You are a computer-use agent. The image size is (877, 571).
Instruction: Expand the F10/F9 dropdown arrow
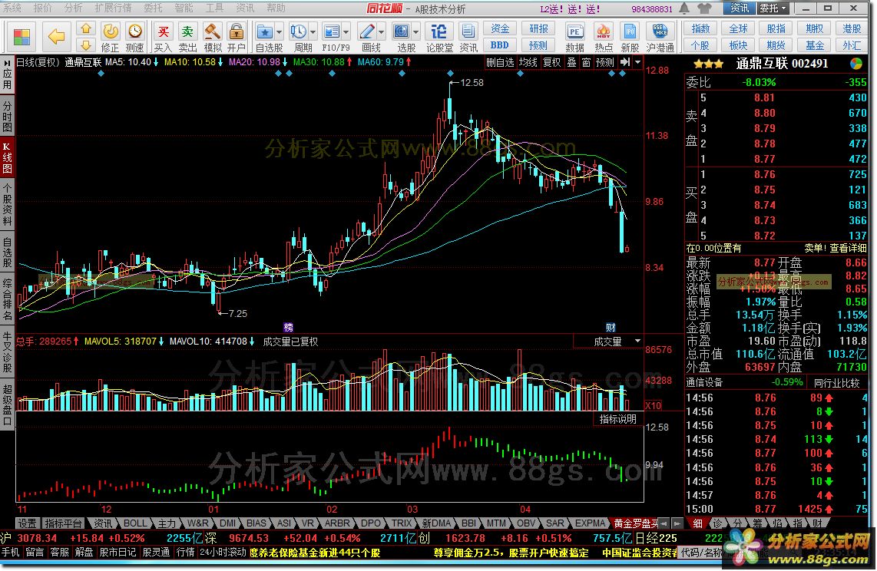346,31
